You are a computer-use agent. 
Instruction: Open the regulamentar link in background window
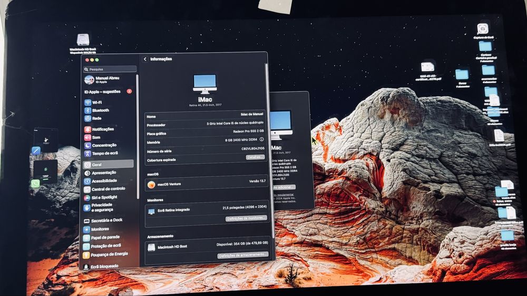284,195
